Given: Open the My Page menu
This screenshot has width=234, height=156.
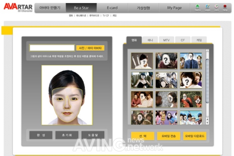Looking at the screenshot, I should 174,8.
